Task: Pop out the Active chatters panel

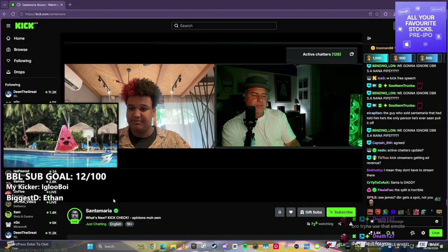Action: [x=352, y=54]
